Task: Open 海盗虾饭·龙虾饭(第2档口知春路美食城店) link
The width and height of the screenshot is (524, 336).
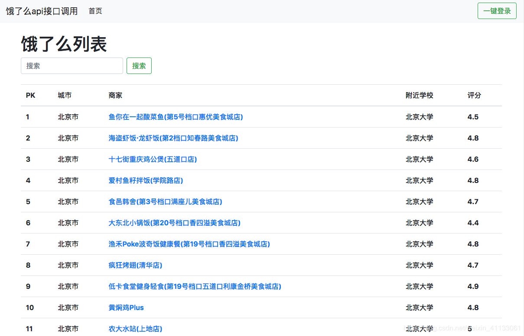Action: click(x=173, y=138)
